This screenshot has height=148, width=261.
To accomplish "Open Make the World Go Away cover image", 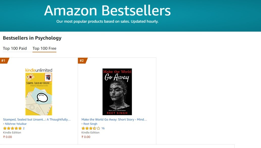I will coord(117,92).
